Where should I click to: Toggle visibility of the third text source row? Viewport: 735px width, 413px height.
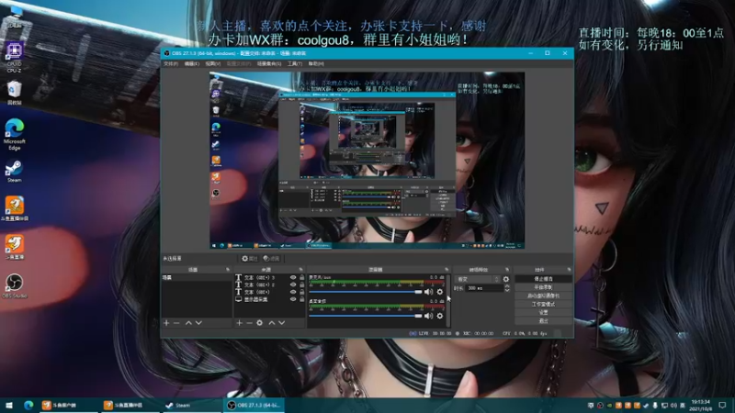click(293, 292)
